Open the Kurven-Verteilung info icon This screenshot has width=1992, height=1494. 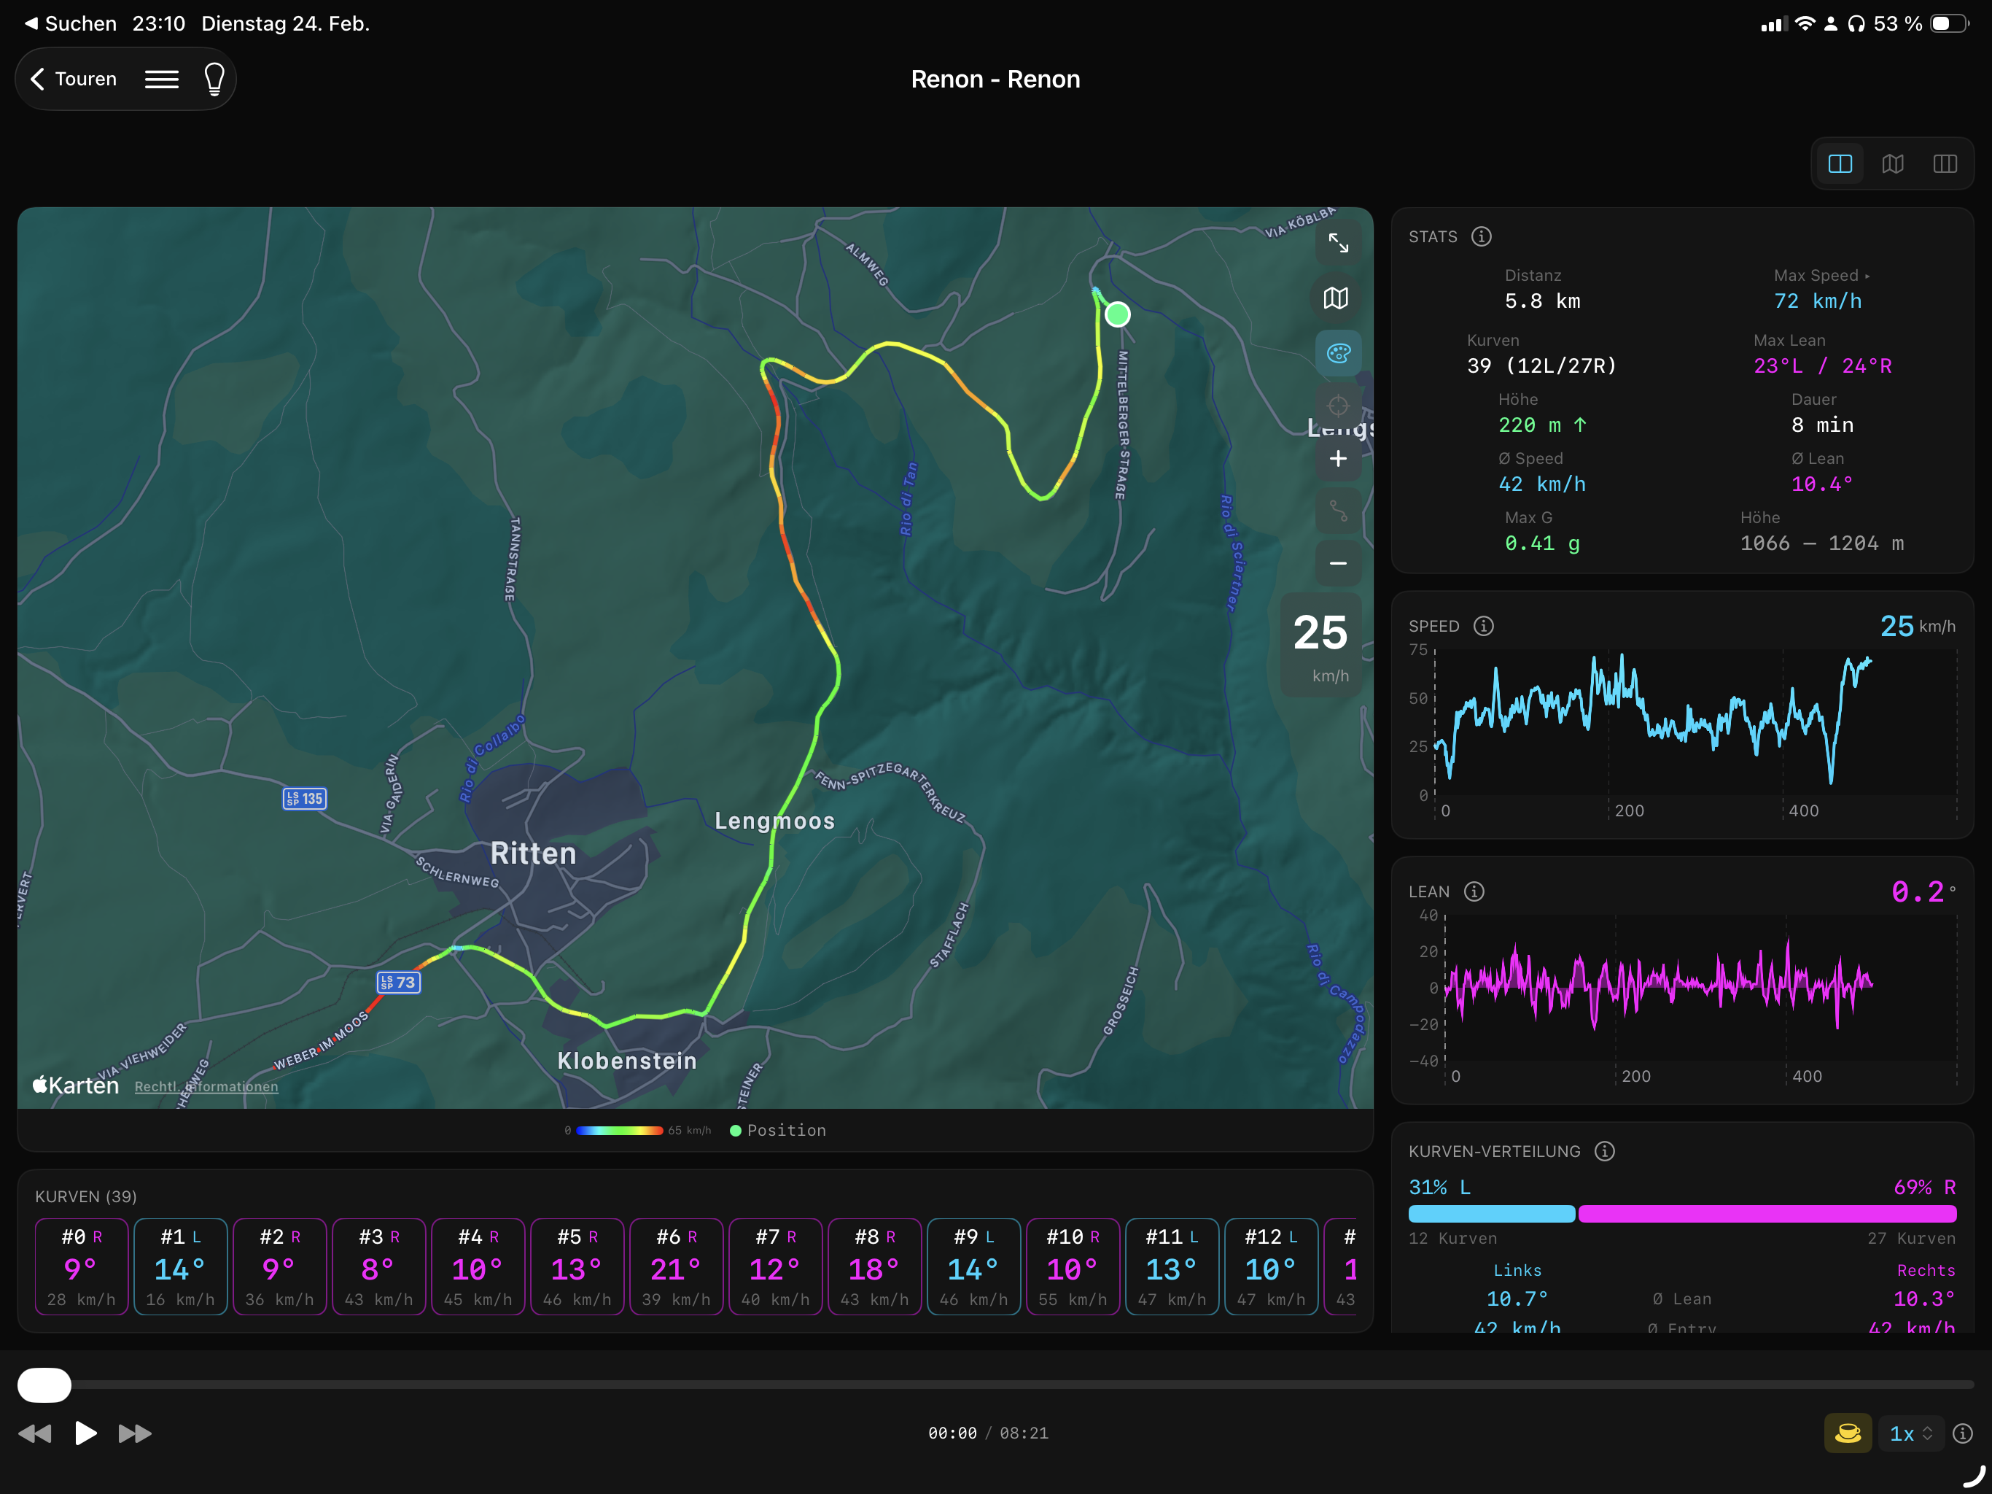point(1605,1152)
